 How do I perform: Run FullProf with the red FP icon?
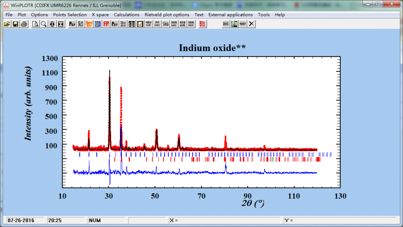click(106, 24)
